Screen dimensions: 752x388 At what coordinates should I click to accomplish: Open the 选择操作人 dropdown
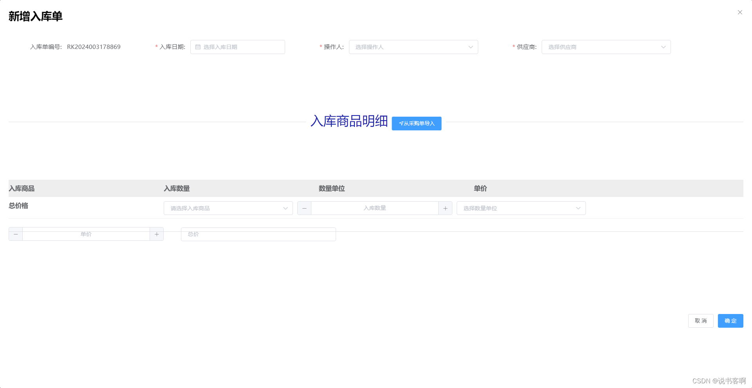(414, 47)
